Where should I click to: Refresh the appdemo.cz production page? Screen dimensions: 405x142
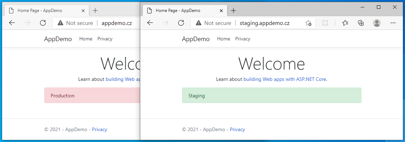(43, 23)
